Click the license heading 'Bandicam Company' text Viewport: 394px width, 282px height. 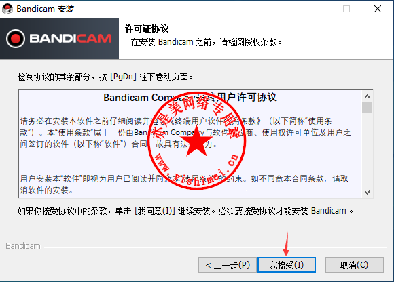[x=145, y=98]
